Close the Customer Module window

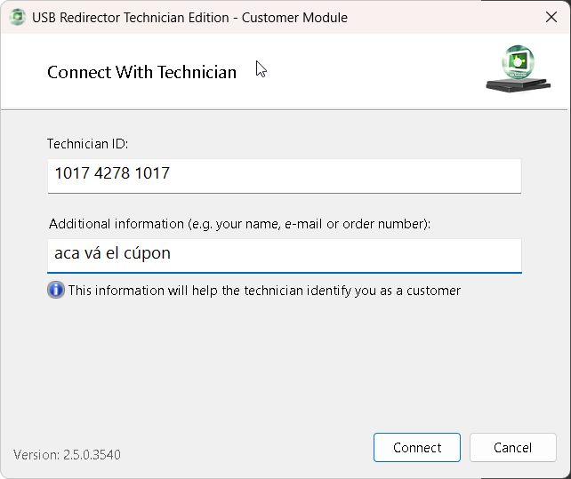551,17
